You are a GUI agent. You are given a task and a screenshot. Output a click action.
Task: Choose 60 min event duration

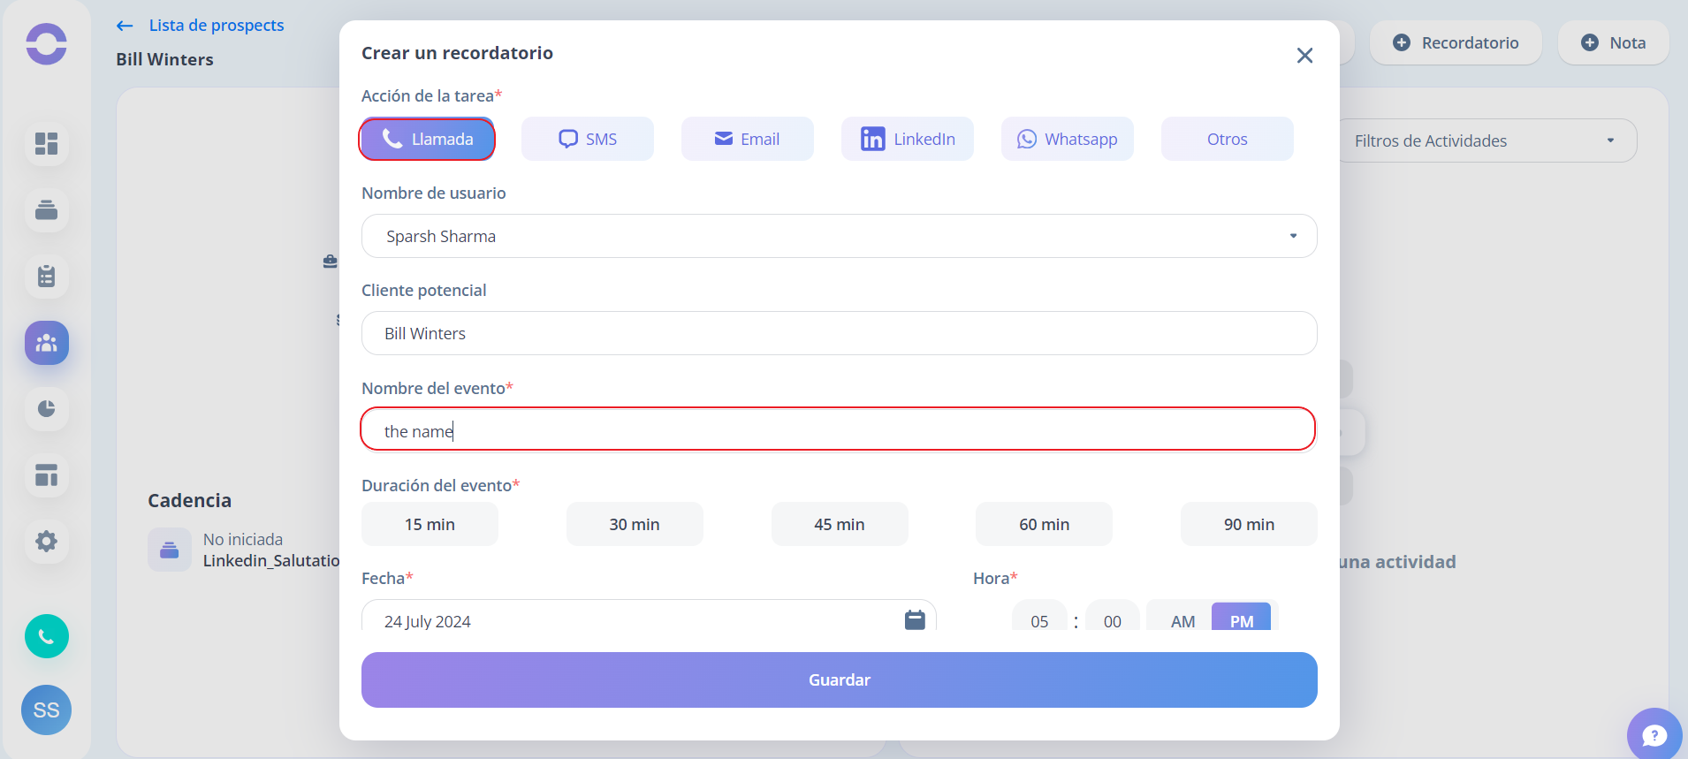coord(1045,524)
